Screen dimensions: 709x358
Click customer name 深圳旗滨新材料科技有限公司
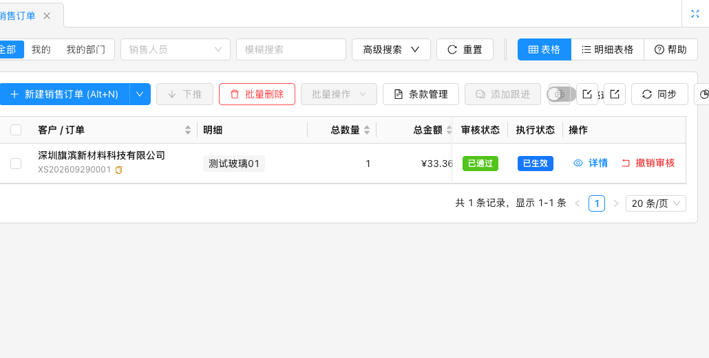coord(101,156)
